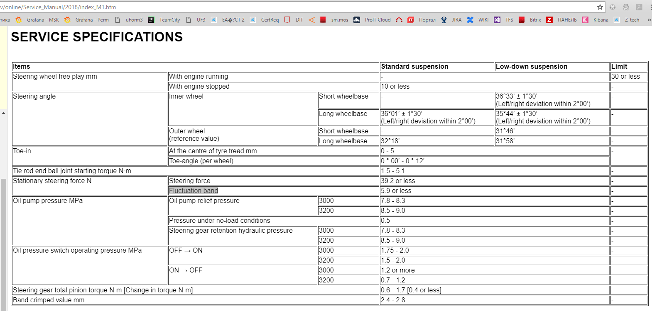Open the TeamCity bookmark
This screenshot has height=311, width=652.
tap(164, 20)
